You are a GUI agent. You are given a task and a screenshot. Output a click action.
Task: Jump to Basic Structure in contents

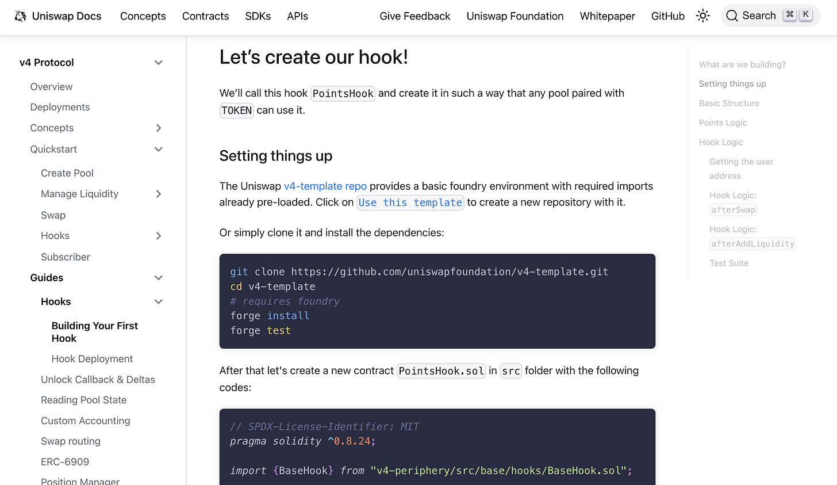pos(729,104)
